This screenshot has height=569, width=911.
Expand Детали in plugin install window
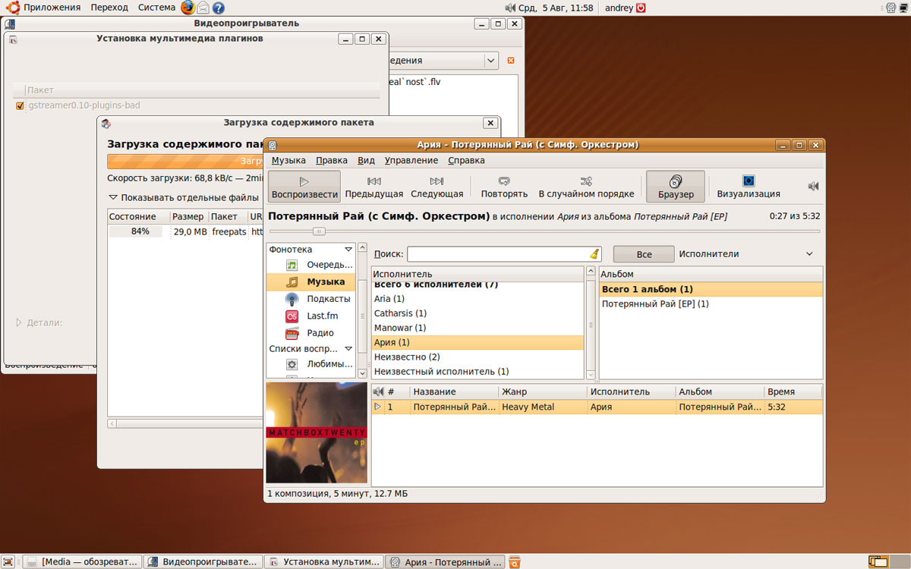[x=39, y=322]
